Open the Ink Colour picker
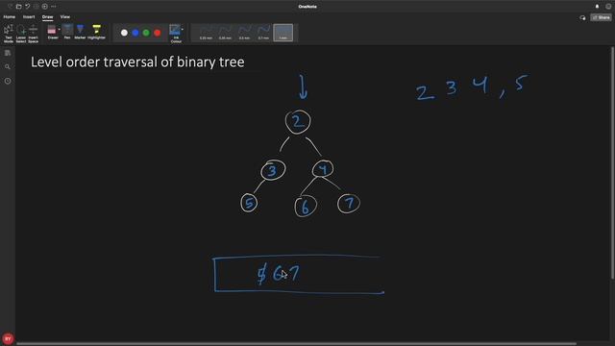This screenshot has height=346, width=615. point(175,34)
